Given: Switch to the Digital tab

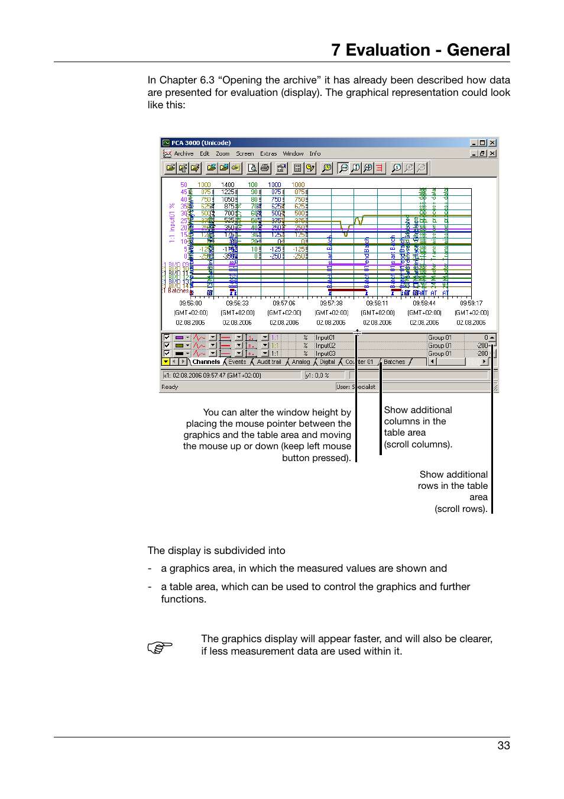Looking at the screenshot, I should tap(328, 362).
